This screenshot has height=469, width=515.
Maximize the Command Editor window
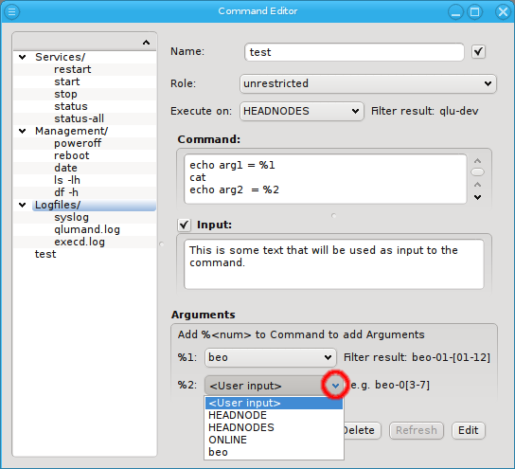[x=475, y=12]
